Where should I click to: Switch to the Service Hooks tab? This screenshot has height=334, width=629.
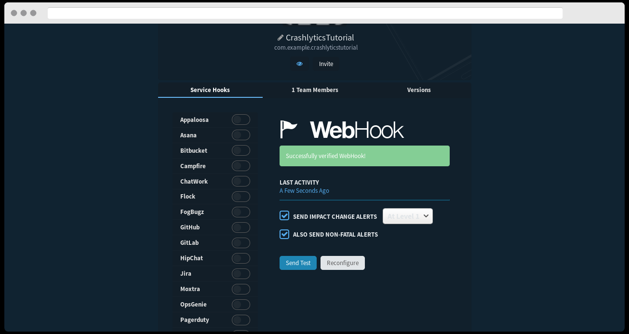pyautogui.click(x=210, y=90)
